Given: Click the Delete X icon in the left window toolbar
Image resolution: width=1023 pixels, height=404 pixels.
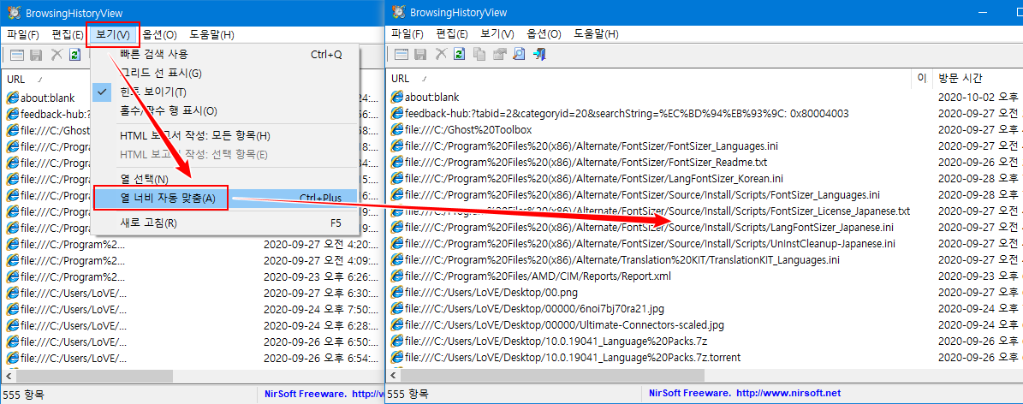Looking at the screenshot, I should point(57,55).
